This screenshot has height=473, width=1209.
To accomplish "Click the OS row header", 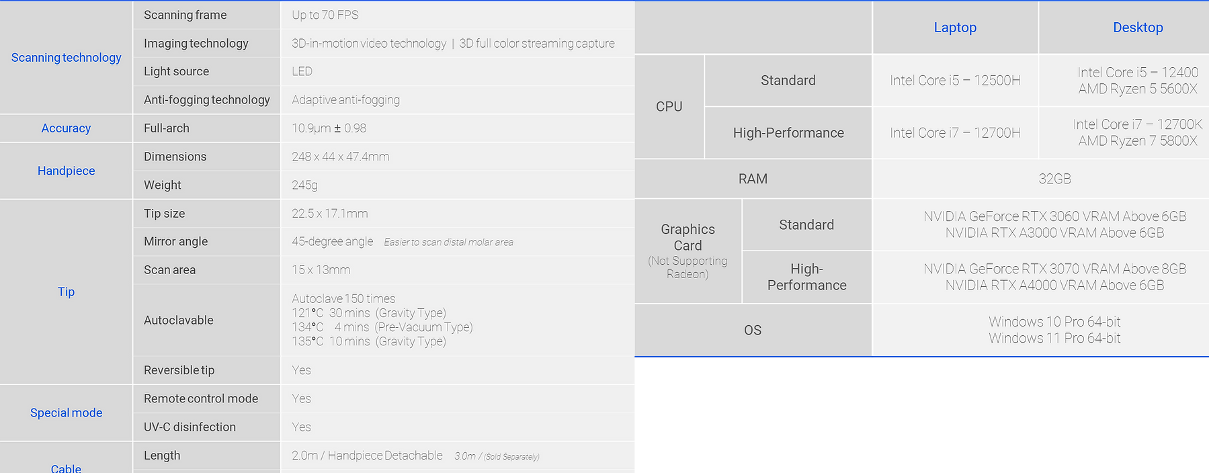I will click(x=753, y=330).
